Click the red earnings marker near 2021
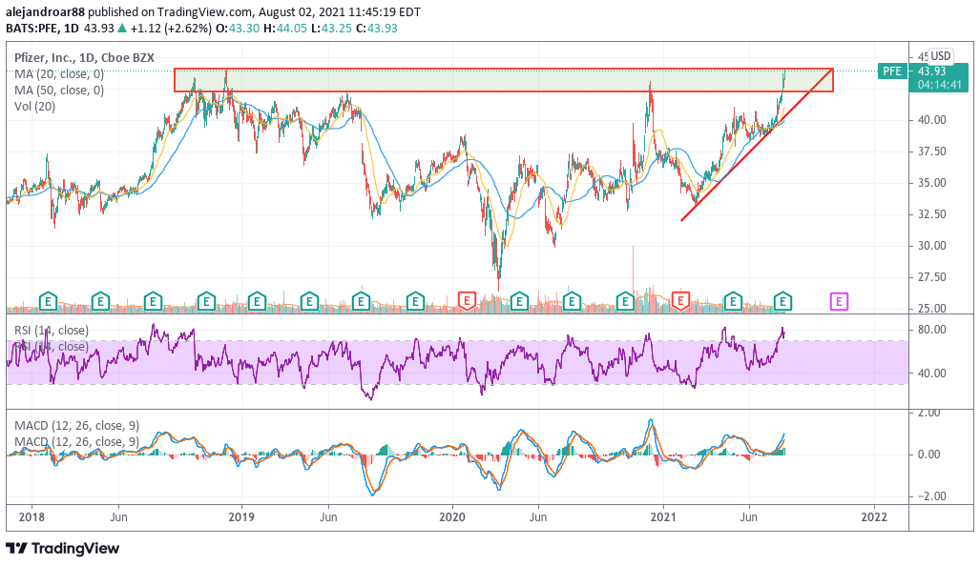 pyautogui.click(x=680, y=301)
